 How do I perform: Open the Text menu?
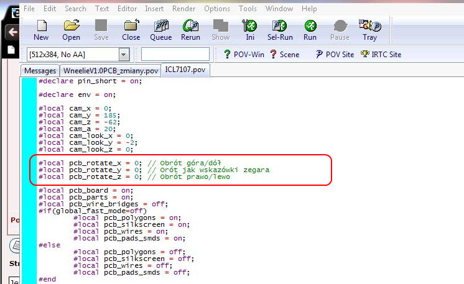pos(102,9)
